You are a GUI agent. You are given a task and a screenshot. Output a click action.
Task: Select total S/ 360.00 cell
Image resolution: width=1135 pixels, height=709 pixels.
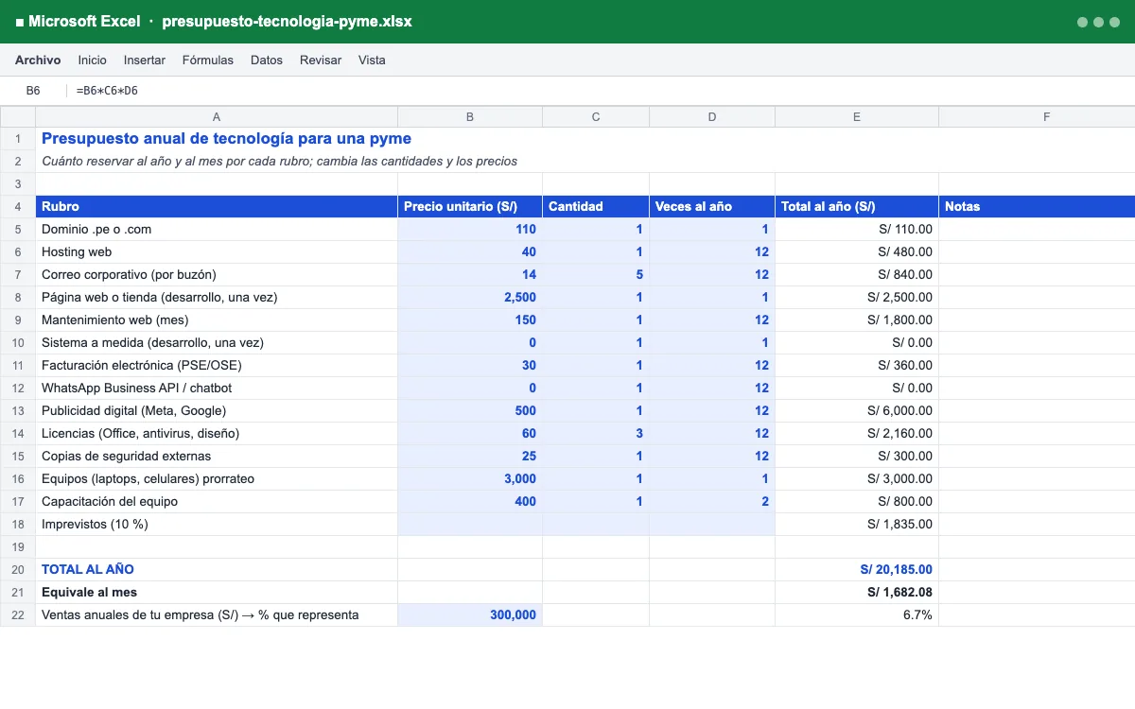tap(857, 365)
